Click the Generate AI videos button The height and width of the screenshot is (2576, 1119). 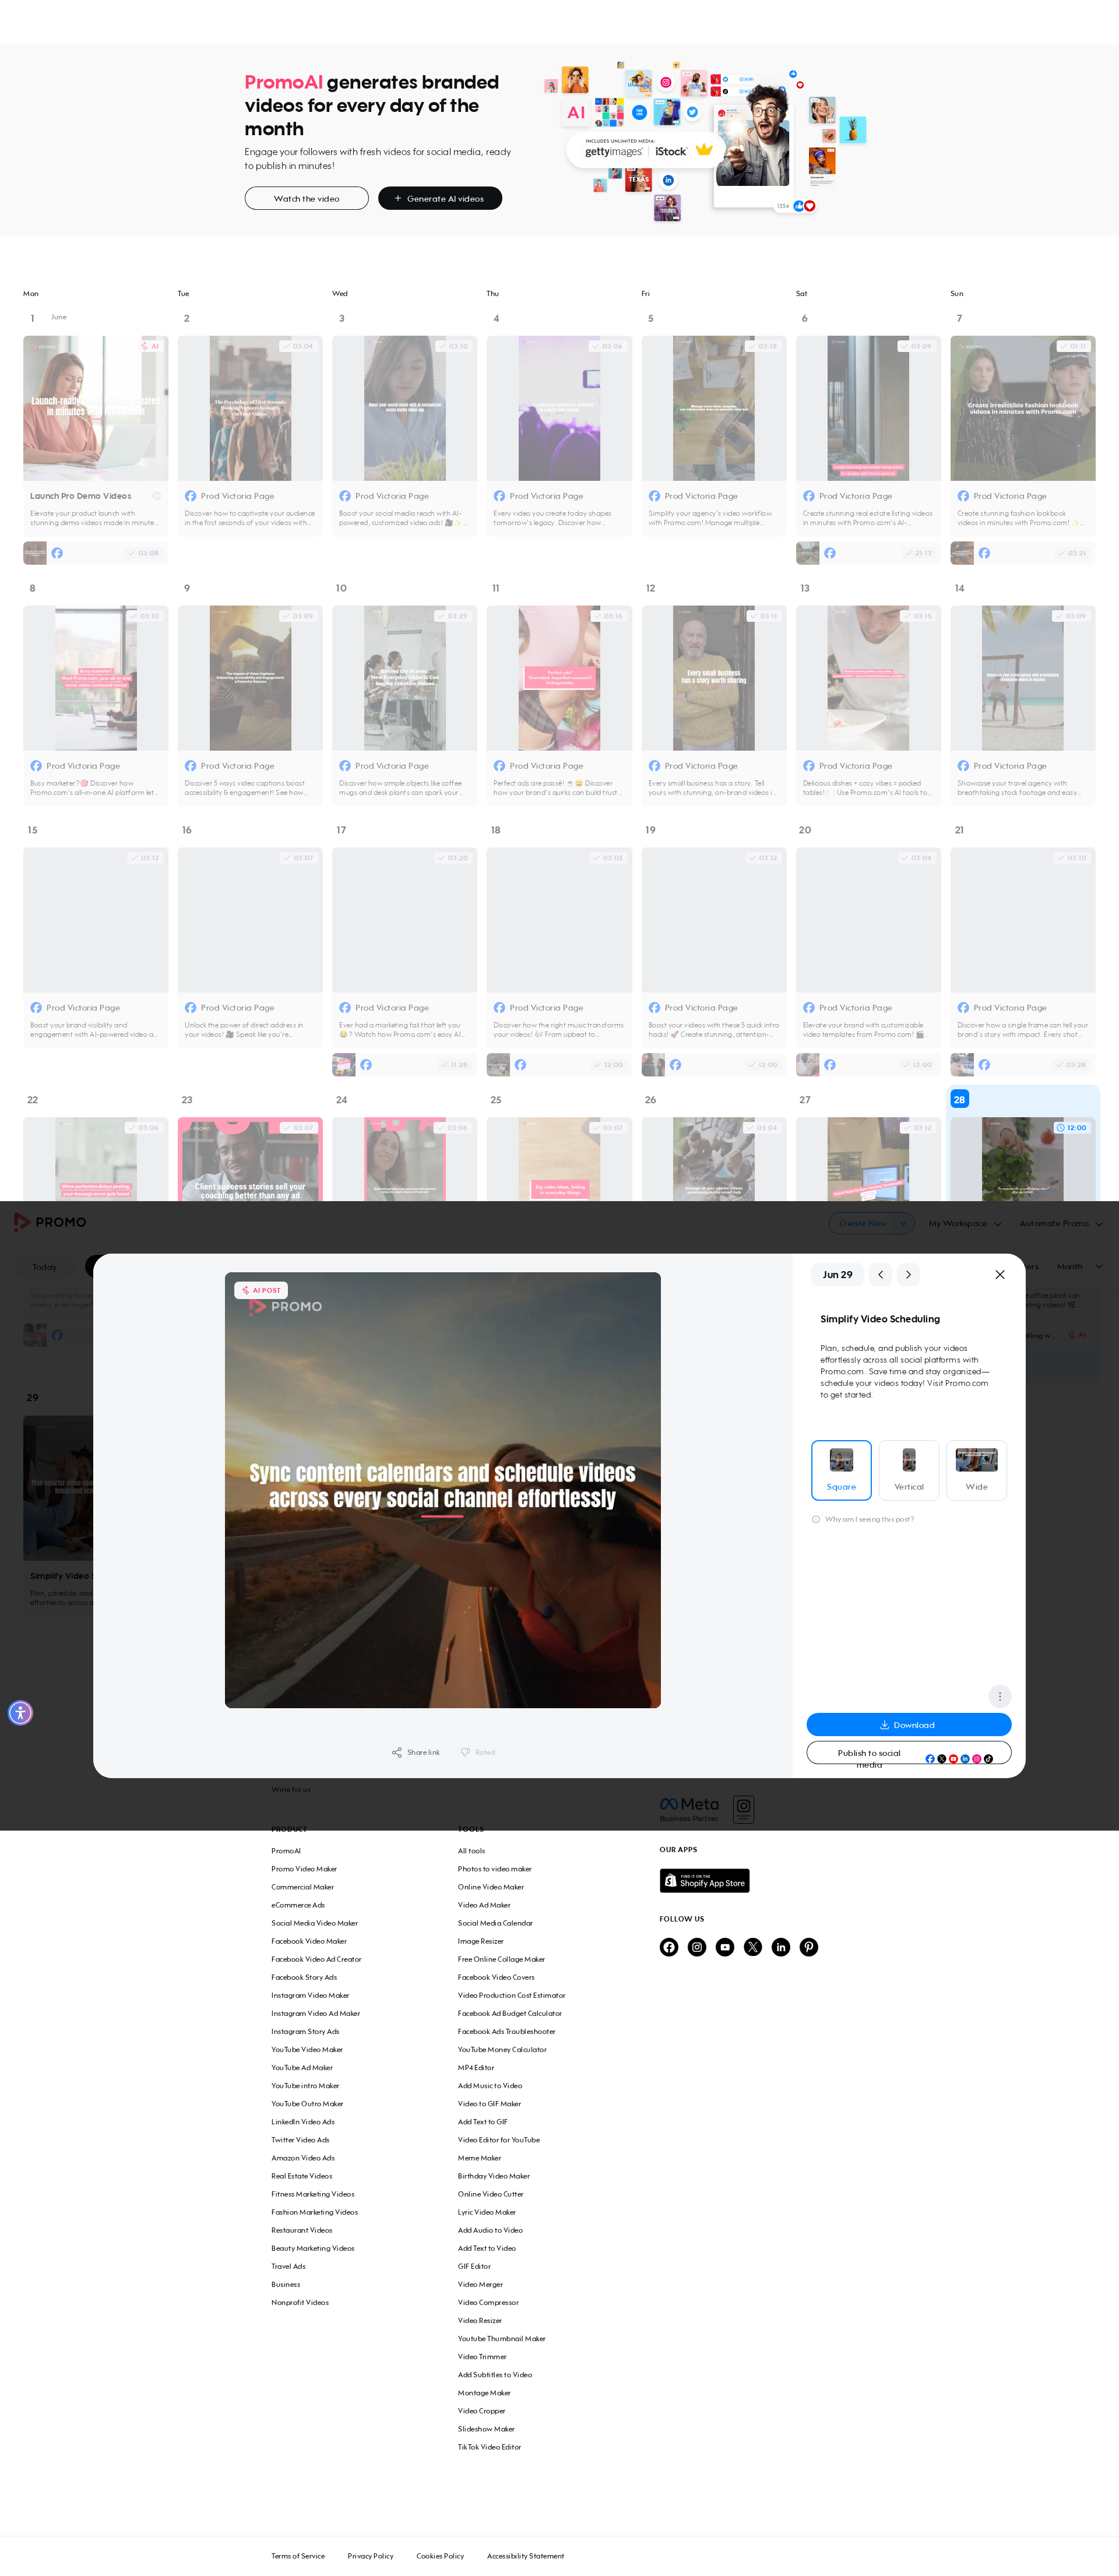pos(439,198)
